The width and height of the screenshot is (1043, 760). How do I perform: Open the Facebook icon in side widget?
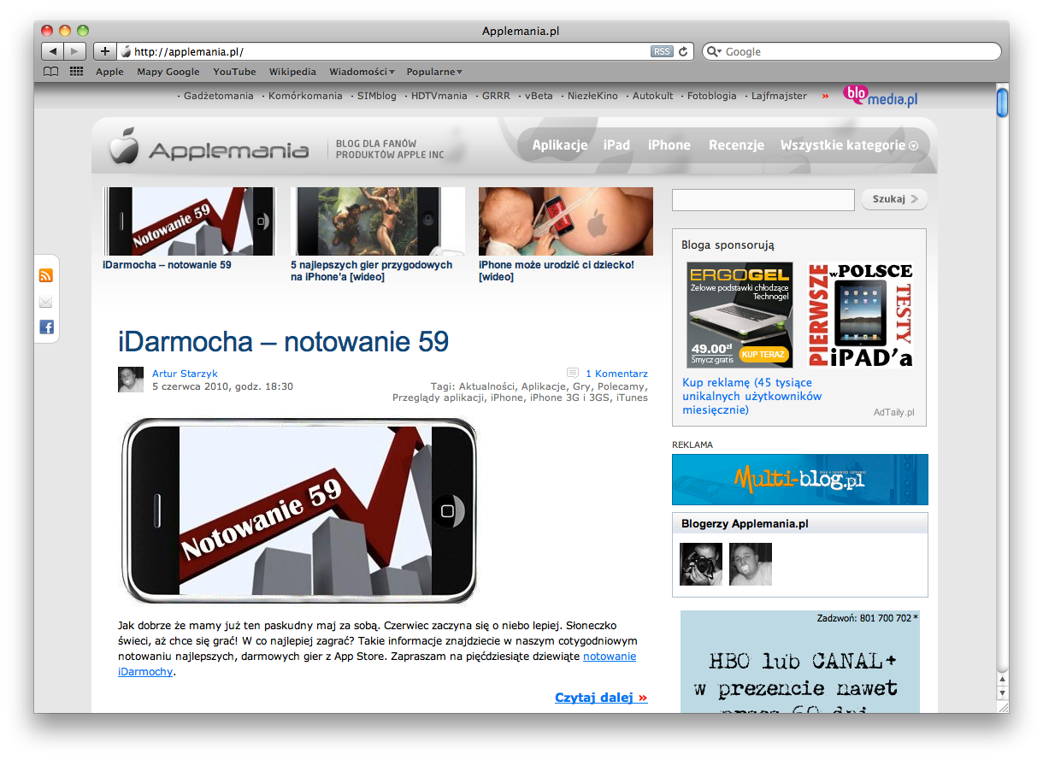pos(46,327)
